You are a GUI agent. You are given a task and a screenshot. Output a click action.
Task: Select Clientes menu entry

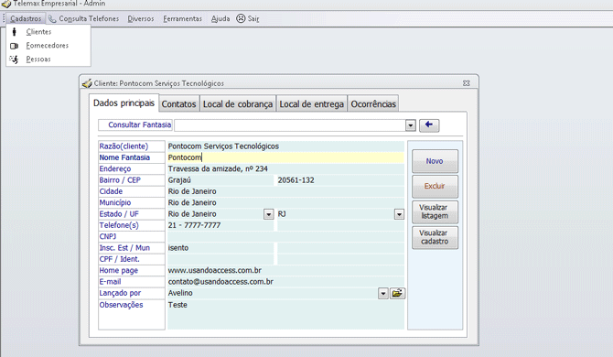point(48,32)
